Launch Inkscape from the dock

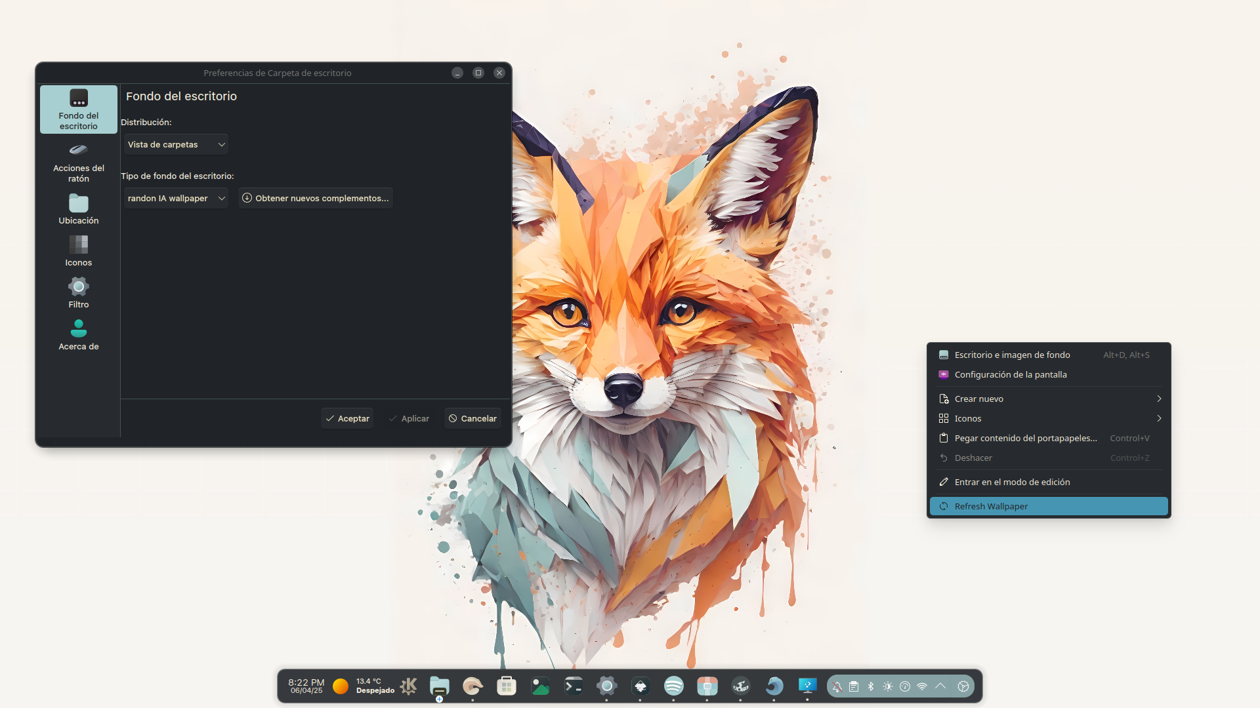coord(640,686)
